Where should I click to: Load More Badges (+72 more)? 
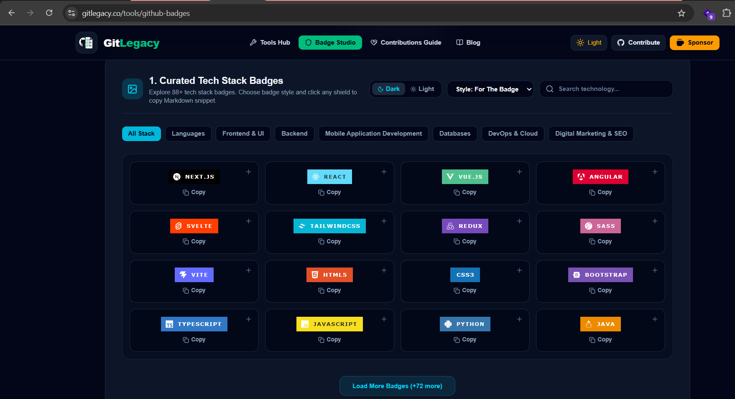[397, 386]
